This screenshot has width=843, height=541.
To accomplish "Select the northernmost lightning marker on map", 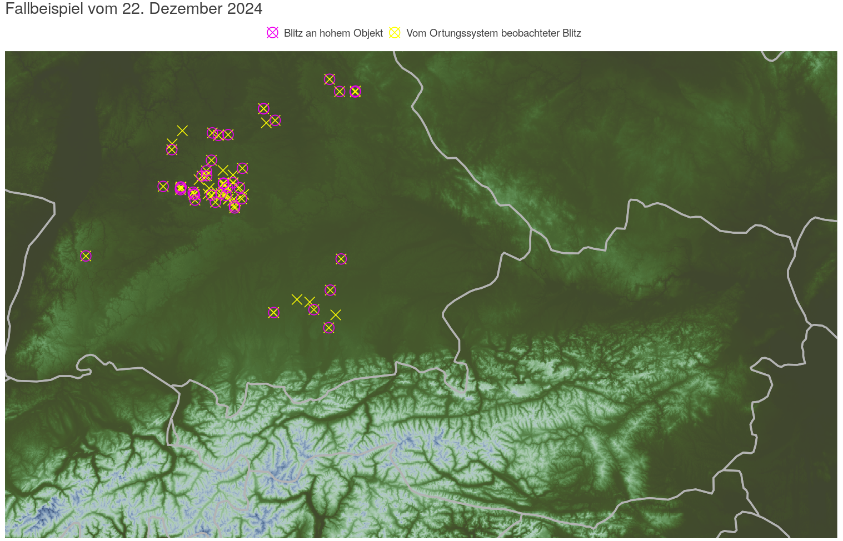I will tap(330, 79).
